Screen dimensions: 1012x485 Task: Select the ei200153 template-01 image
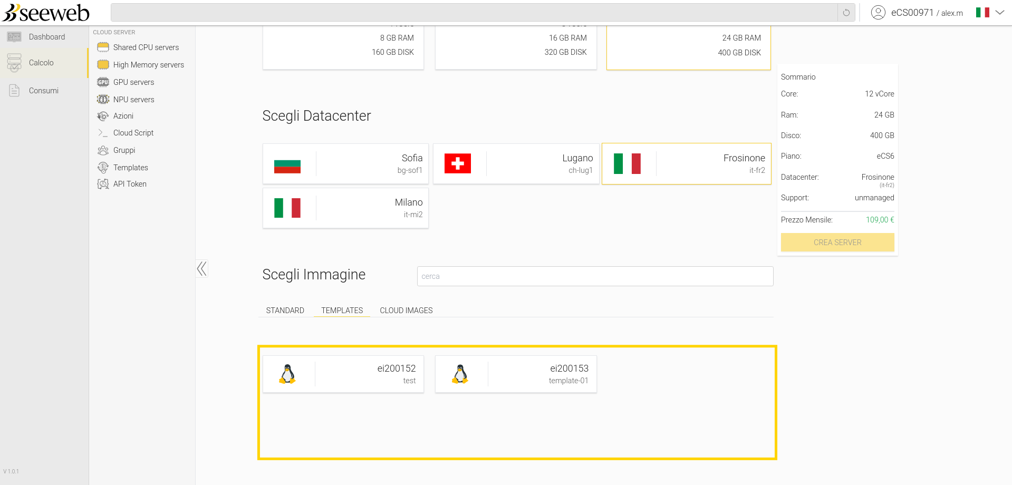pos(516,374)
